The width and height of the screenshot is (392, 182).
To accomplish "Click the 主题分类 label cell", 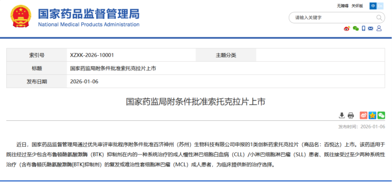I will pos(226,55).
